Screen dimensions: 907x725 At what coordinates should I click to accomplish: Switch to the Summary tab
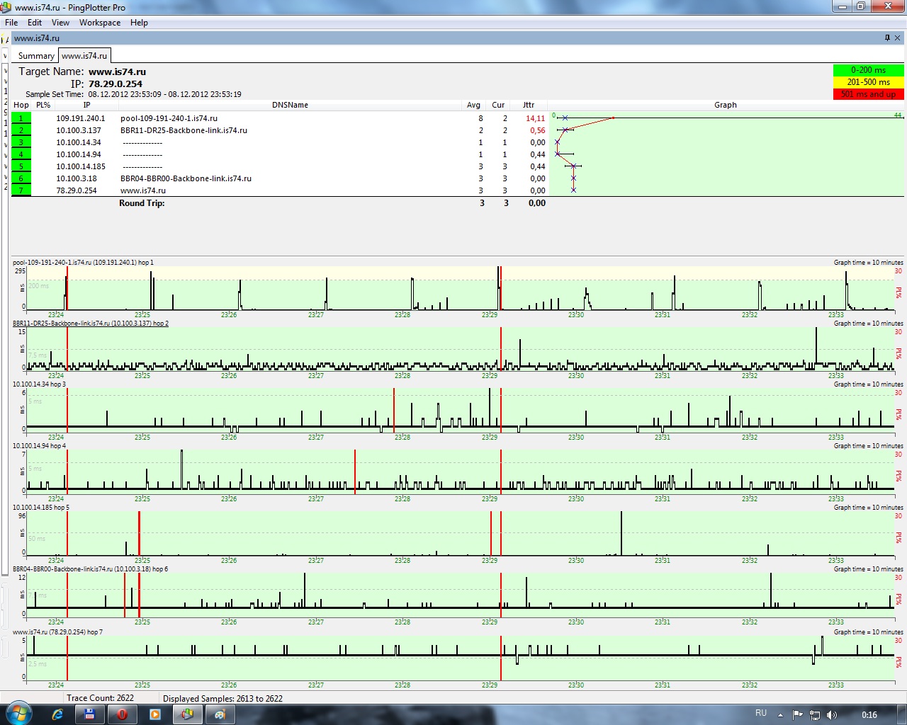tap(35, 56)
